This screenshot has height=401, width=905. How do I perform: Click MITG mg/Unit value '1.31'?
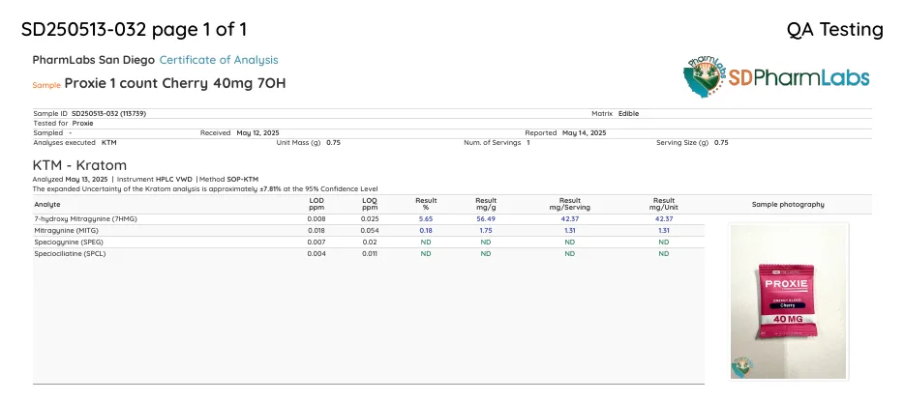pos(664,231)
